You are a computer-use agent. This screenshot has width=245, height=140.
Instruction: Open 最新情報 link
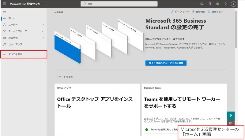(x=198, y=12)
